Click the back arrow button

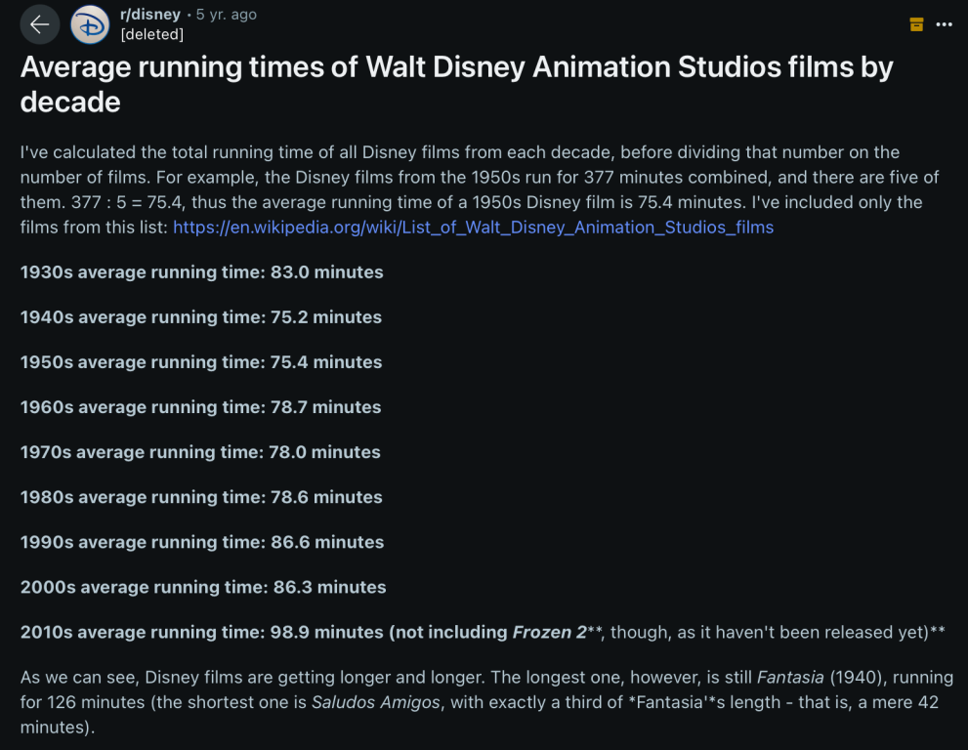39,24
